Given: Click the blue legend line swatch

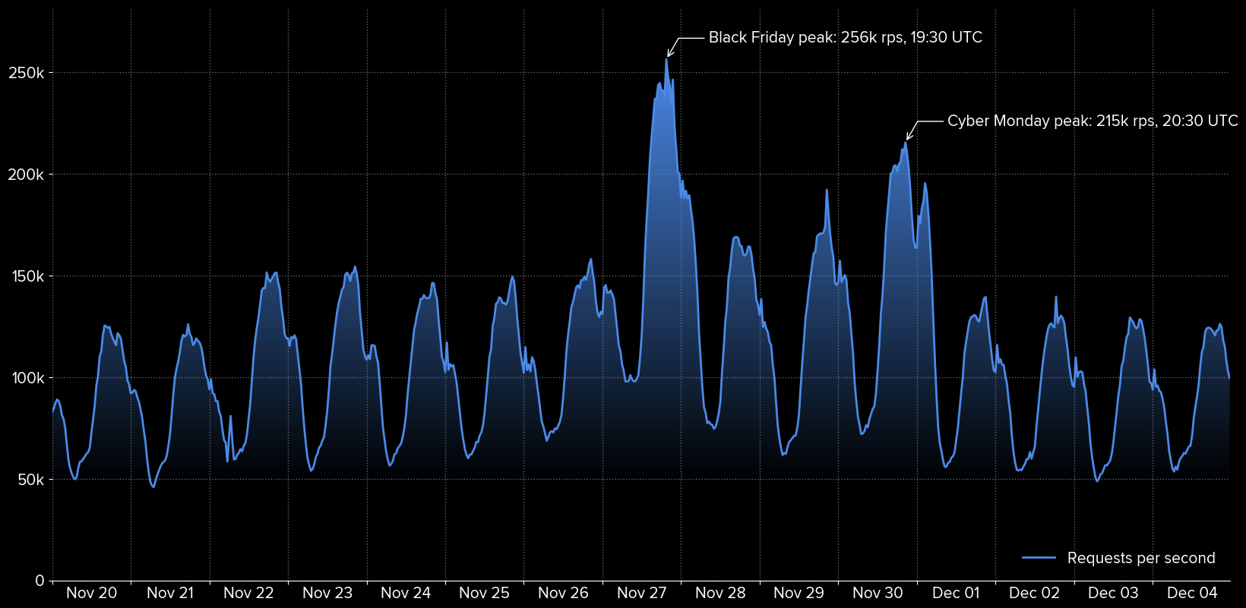Looking at the screenshot, I should point(1039,559).
